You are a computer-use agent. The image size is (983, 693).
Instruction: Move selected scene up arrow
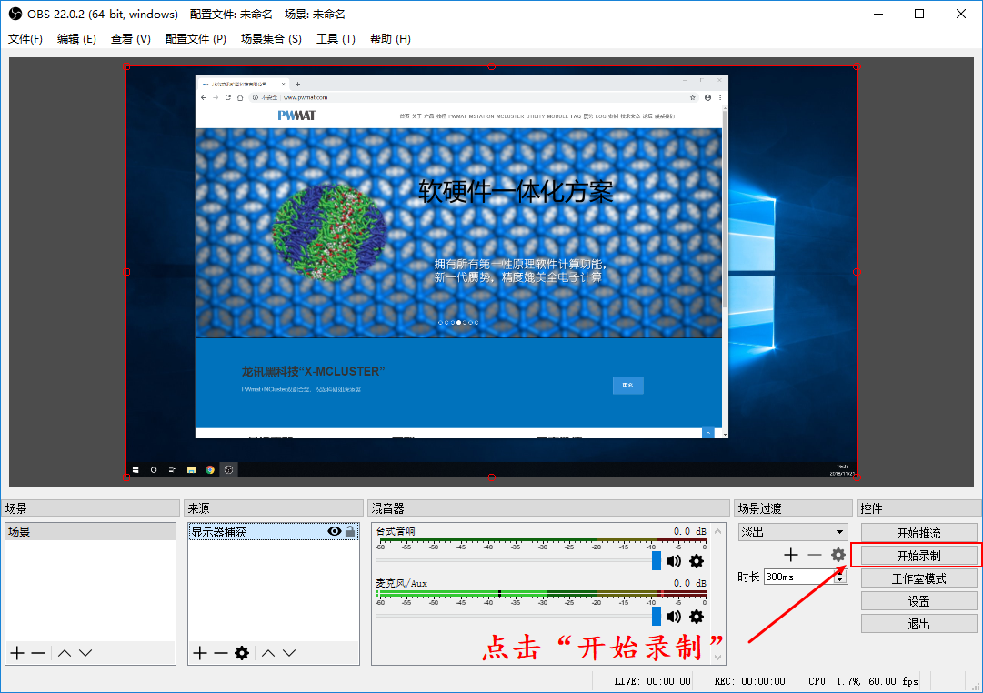(x=65, y=653)
